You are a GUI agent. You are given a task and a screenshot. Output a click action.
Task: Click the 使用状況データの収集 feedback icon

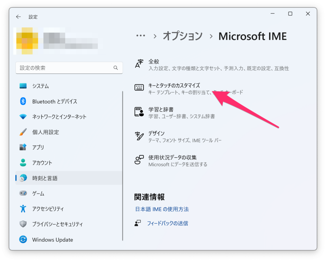click(x=139, y=160)
